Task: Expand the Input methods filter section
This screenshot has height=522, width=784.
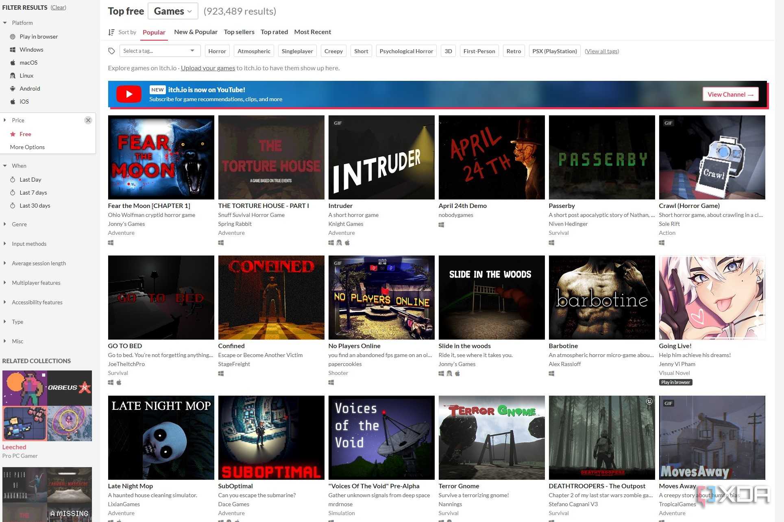Action: coord(5,244)
